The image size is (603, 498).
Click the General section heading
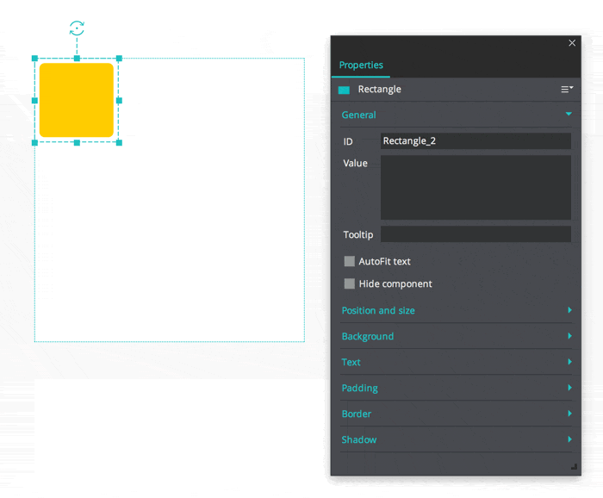click(358, 115)
